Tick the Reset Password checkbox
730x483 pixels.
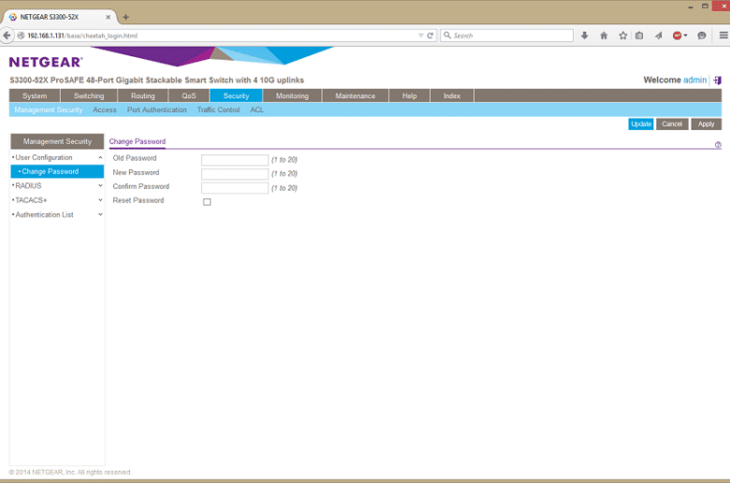click(x=207, y=201)
